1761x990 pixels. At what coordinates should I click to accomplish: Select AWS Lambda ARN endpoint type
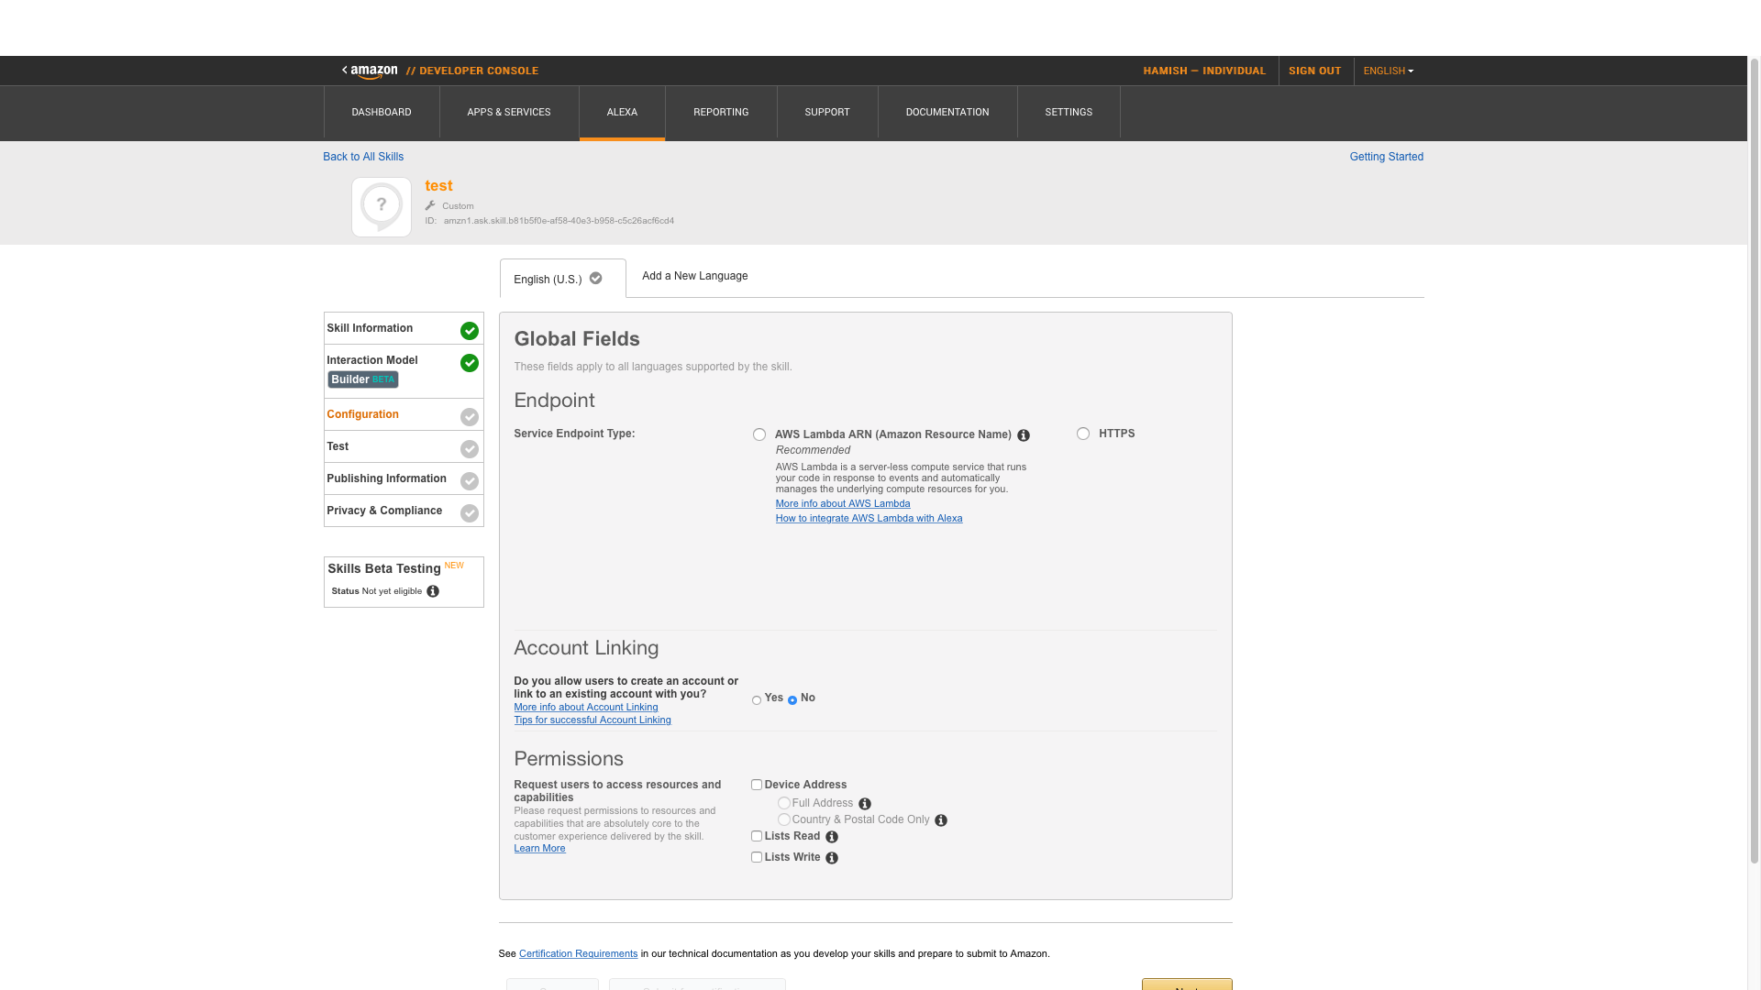pos(759,434)
